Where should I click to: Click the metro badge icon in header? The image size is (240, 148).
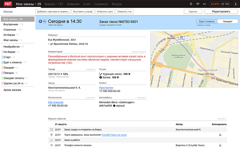[x=44, y=21]
